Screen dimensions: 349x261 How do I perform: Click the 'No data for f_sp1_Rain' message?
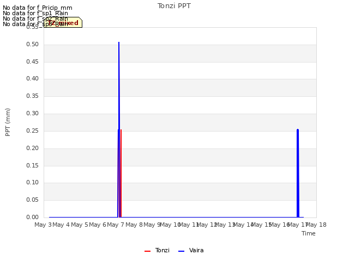coord(35,13)
